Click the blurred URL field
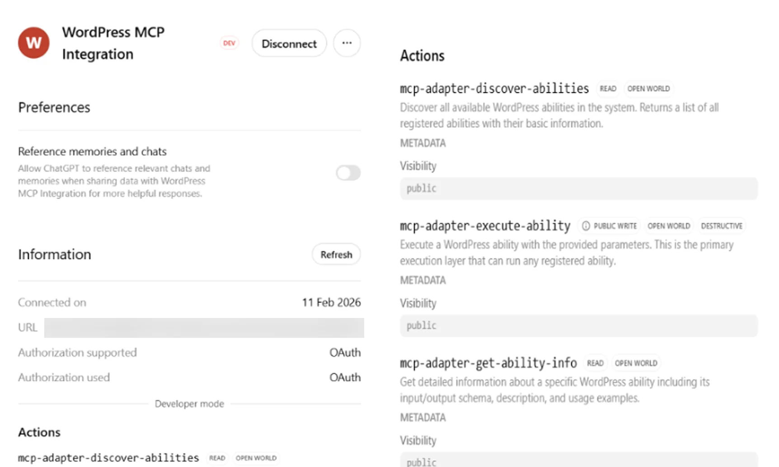Viewport: 779px width, 467px height. coord(203,327)
